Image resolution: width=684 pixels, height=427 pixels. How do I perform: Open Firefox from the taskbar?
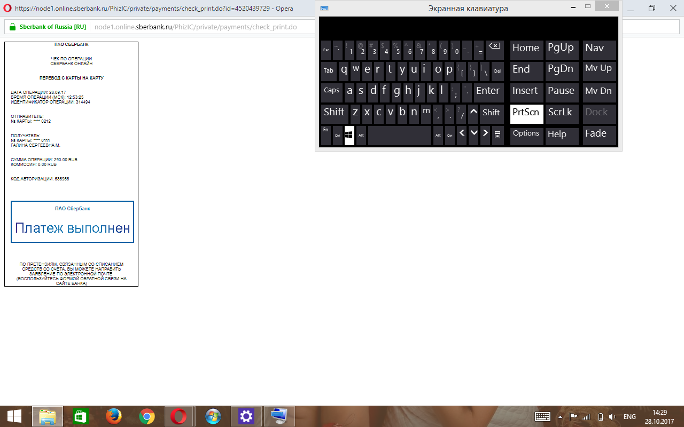coord(113,416)
